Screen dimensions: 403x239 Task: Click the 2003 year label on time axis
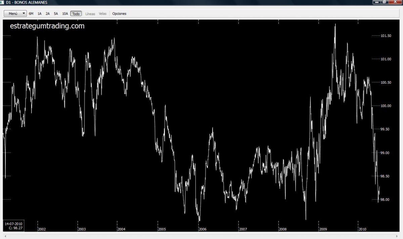(82, 229)
